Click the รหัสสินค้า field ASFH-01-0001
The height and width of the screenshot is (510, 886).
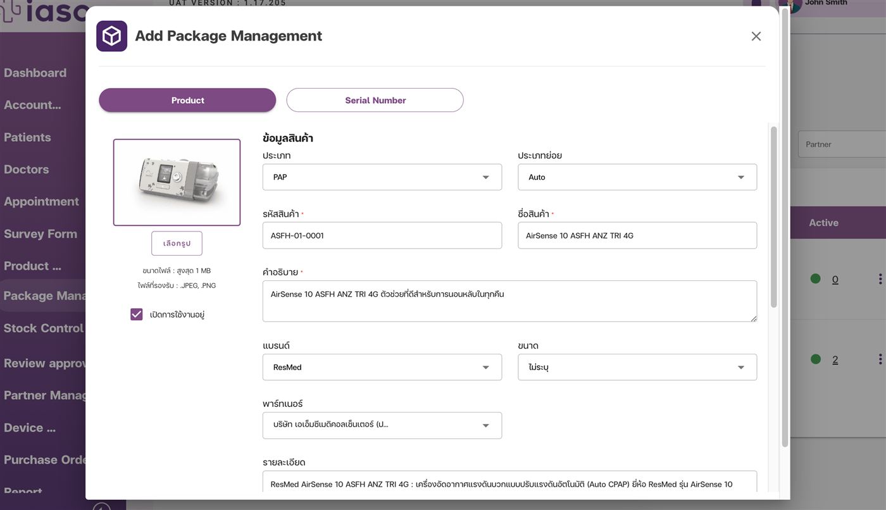(x=382, y=235)
